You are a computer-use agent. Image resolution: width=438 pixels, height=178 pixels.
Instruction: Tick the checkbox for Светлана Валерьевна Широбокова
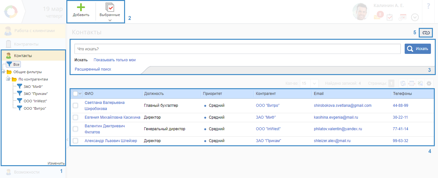(x=75, y=106)
